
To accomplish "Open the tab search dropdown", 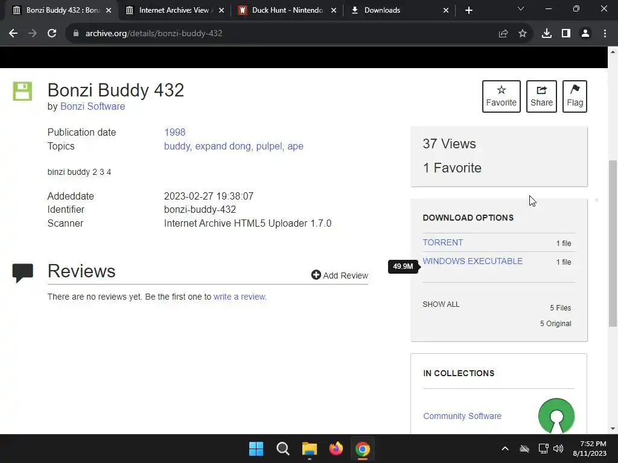I will pyautogui.click(x=521, y=8).
